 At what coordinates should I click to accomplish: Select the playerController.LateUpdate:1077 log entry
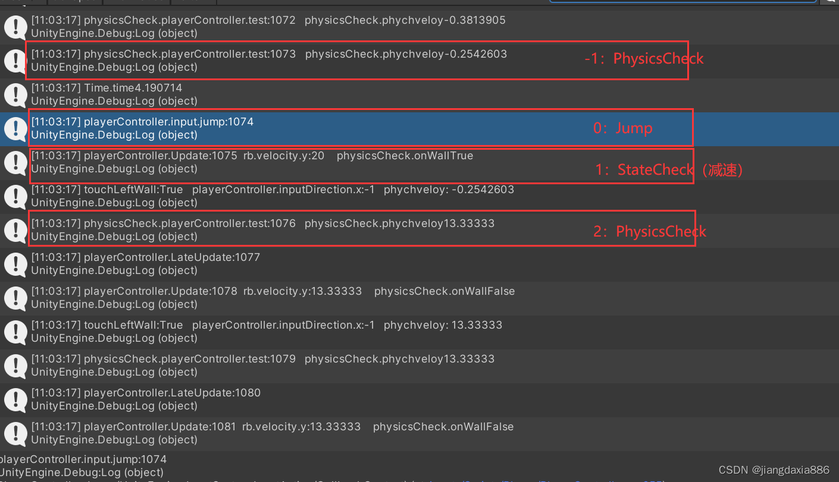click(419, 264)
